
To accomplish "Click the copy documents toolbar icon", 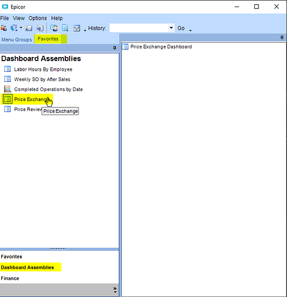I will click(x=40, y=29).
